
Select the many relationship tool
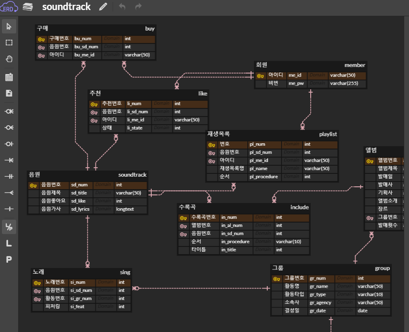pos(9,193)
